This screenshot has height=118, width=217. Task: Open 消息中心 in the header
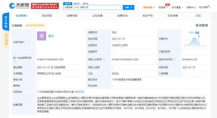(191, 8)
